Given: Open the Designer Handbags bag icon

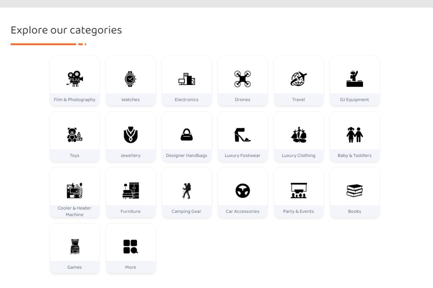Looking at the screenshot, I should (187, 135).
